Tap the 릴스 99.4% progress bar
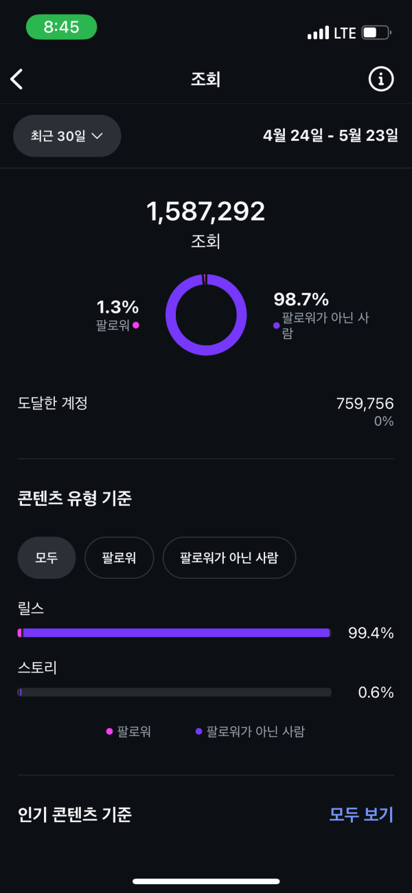This screenshot has width=412, height=893. pyautogui.click(x=174, y=633)
